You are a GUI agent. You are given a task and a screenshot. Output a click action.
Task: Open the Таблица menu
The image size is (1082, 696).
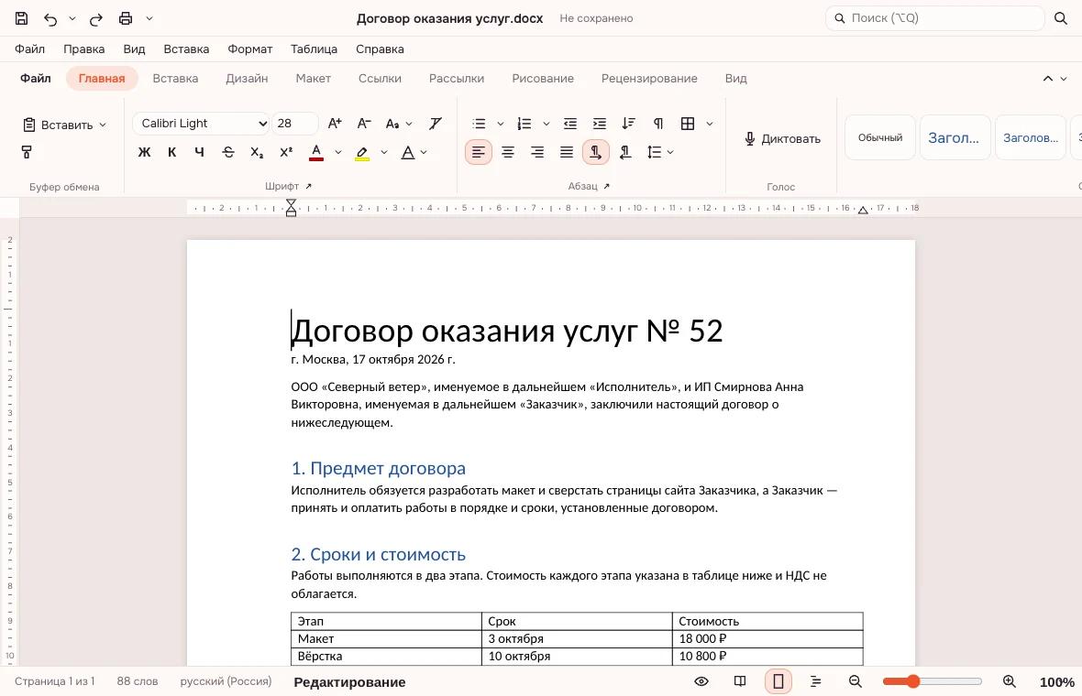(x=314, y=49)
